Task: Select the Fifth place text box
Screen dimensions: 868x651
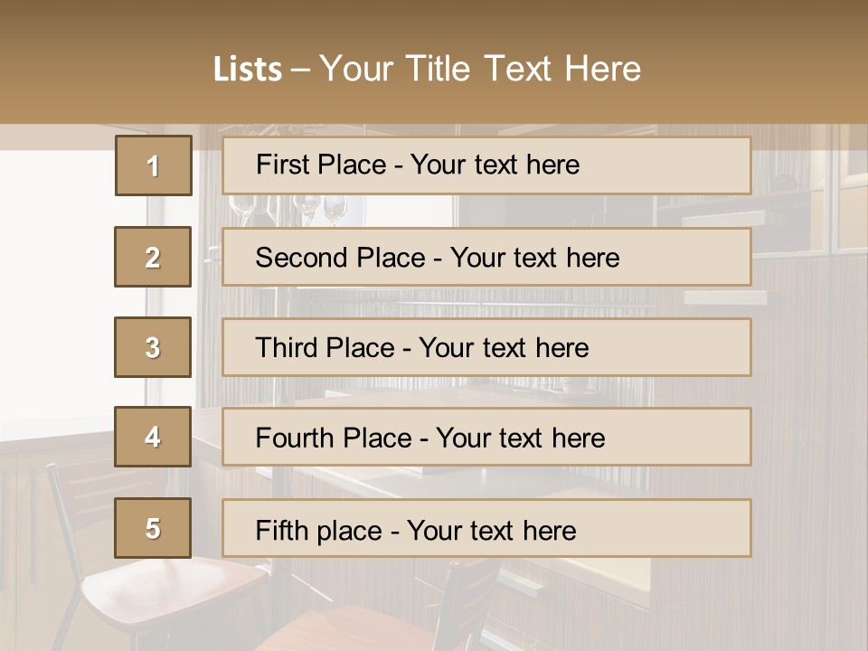Action: (x=486, y=528)
